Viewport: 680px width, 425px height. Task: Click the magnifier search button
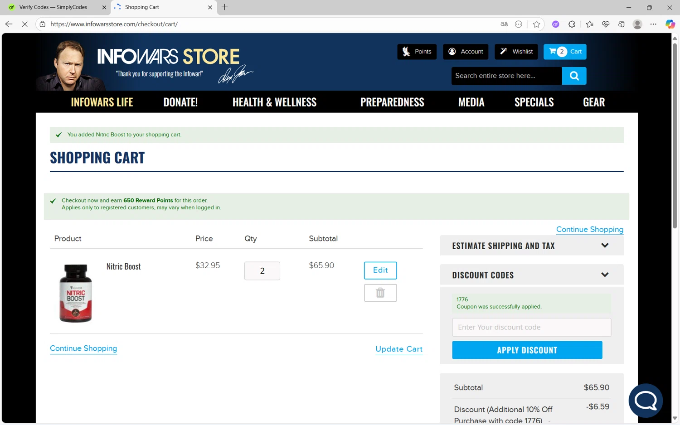click(x=574, y=76)
